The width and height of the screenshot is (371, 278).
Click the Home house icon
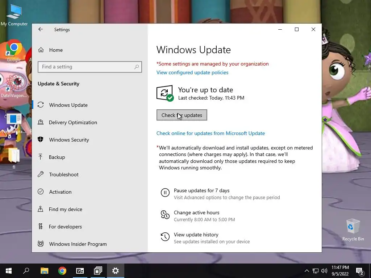tap(41, 50)
